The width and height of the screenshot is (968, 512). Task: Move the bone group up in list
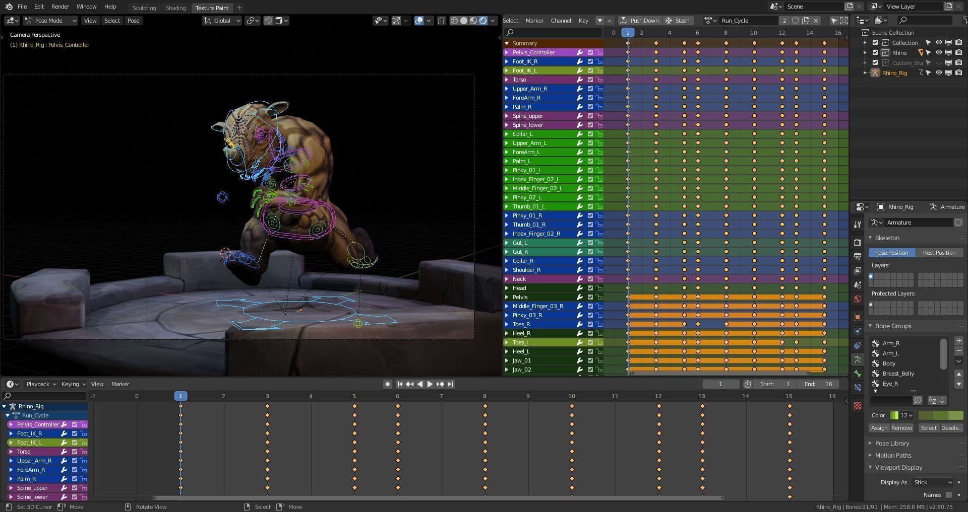958,374
